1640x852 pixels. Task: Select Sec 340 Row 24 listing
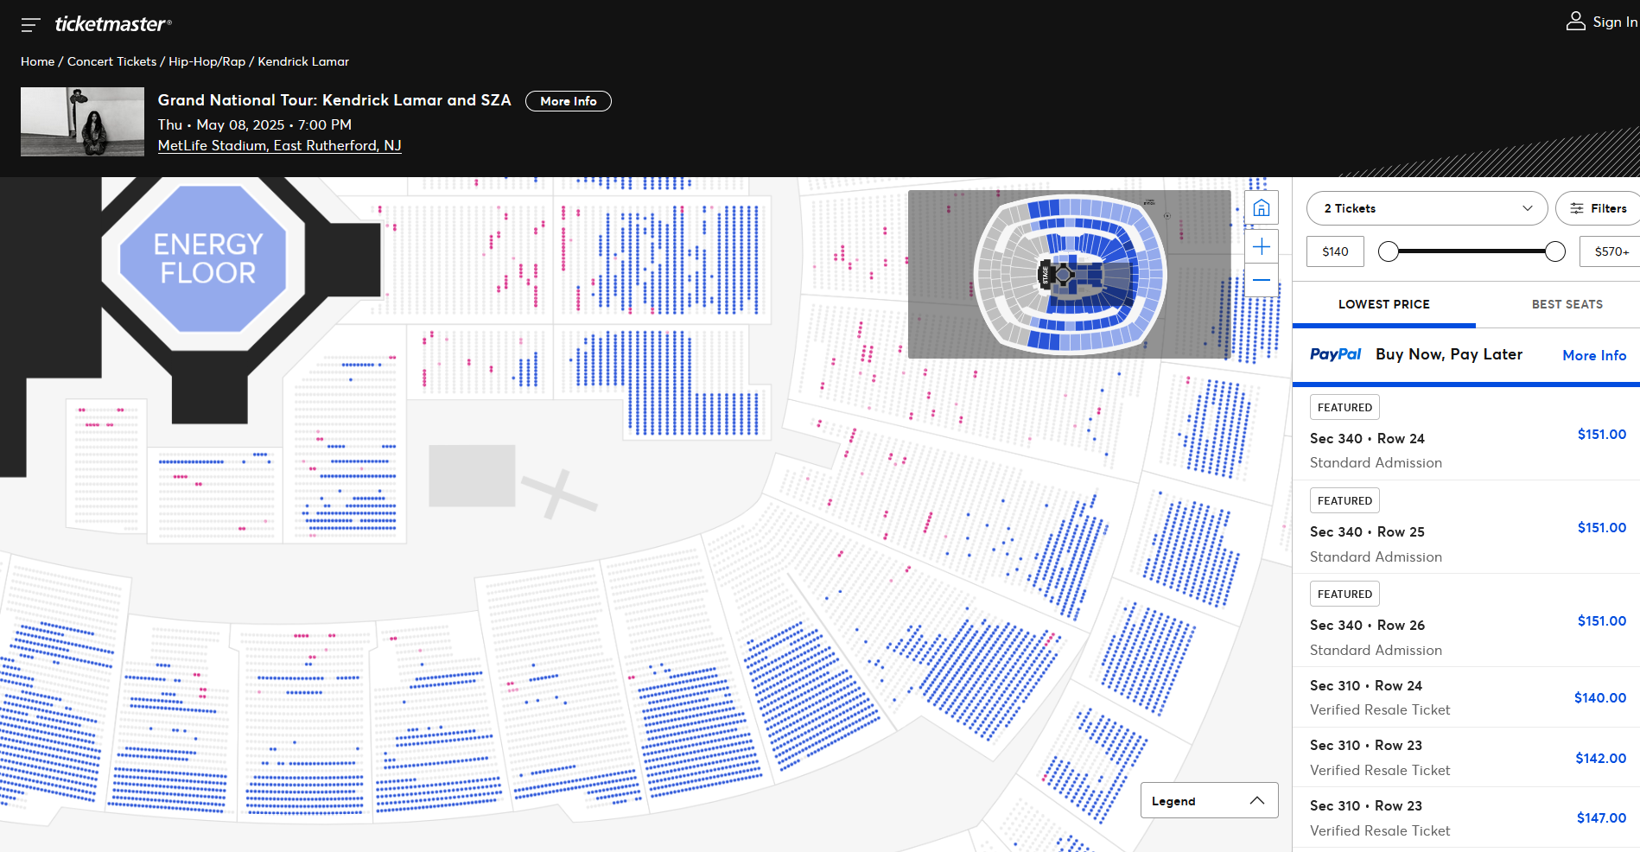[1466, 434]
